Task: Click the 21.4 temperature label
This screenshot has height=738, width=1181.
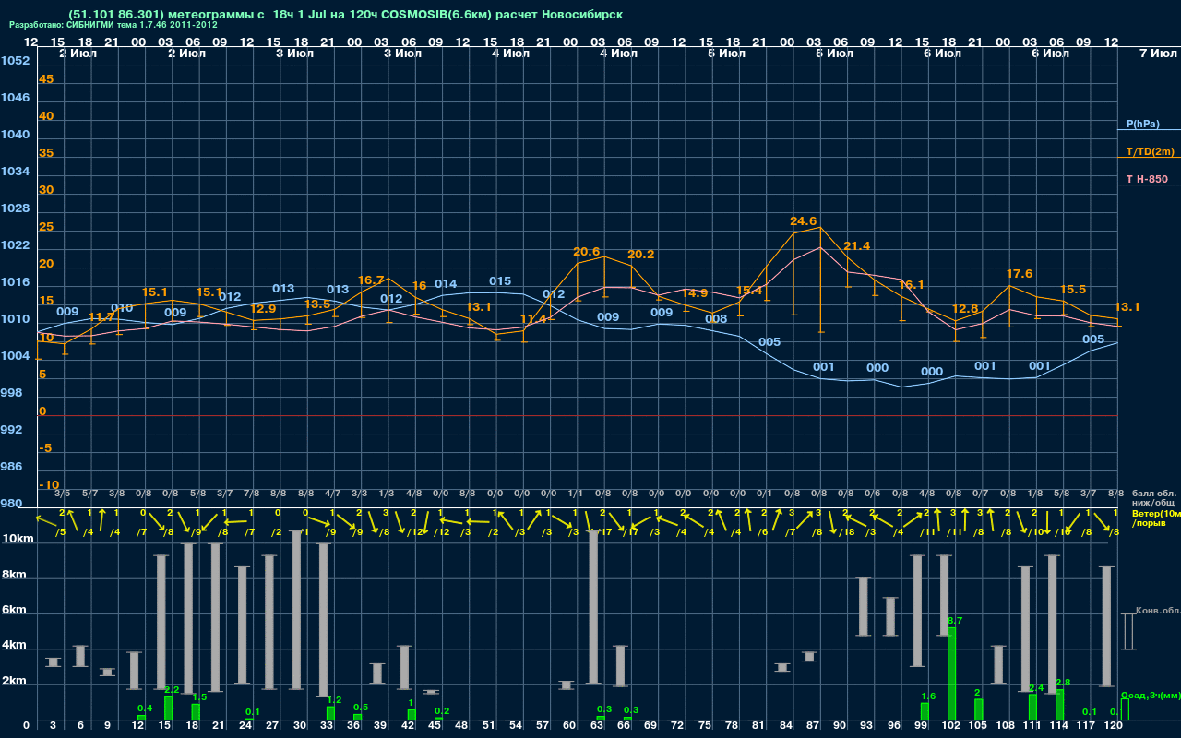Action: click(x=857, y=246)
